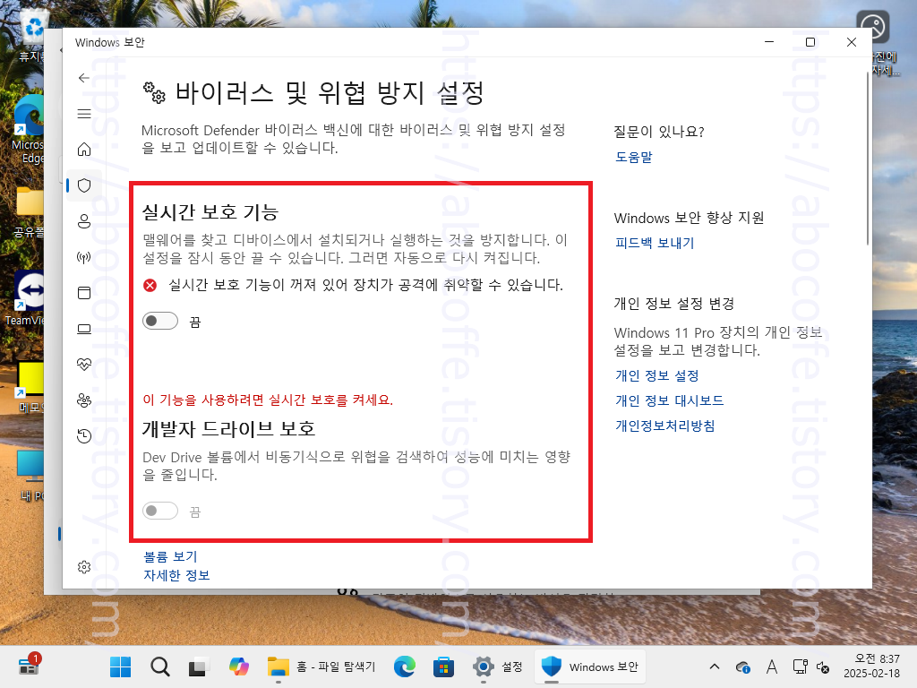Click 피드백 보내기 link

(x=655, y=243)
